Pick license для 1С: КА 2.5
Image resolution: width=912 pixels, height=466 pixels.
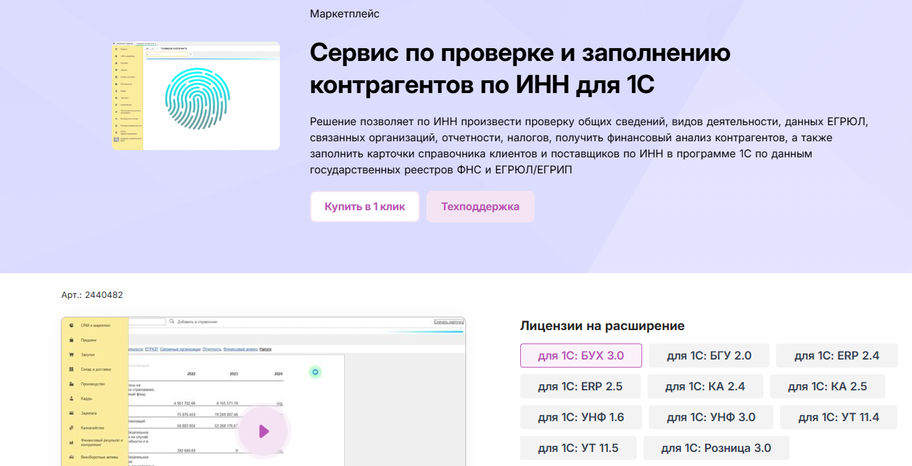[x=828, y=386]
